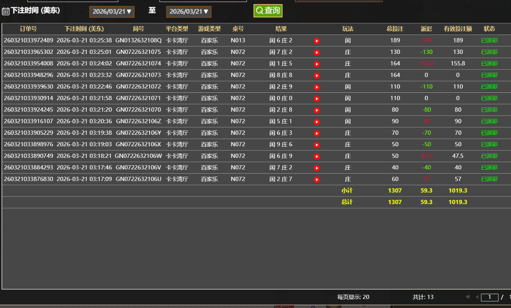Open video for result 闲 1 庄 5
Screen dimensions: 511x308
pyautogui.click(x=317, y=64)
